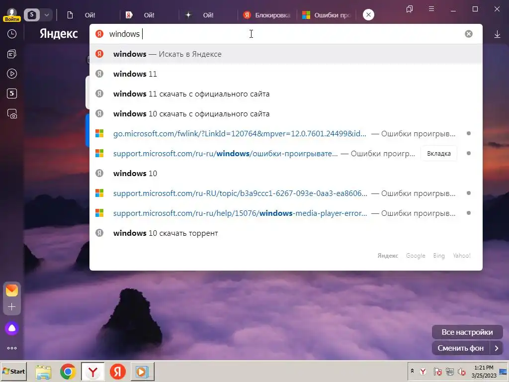Image resolution: width=509 pixels, height=382 pixels.
Task: Click inside the address bar with windows
Action: point(286,34)
